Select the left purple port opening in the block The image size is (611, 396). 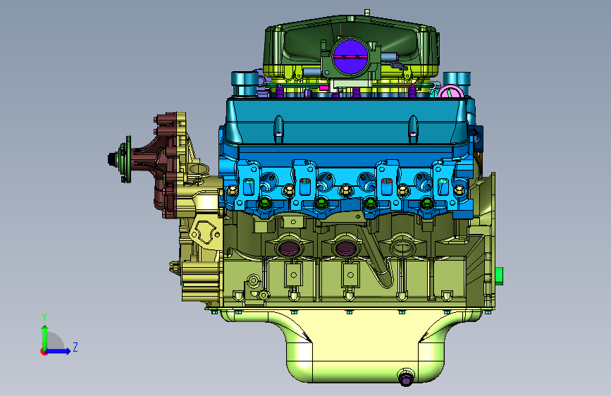point(290,248)
